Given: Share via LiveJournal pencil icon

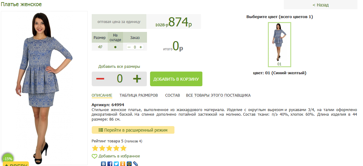Looking at the screenshot, I should [x=136, y=164].
